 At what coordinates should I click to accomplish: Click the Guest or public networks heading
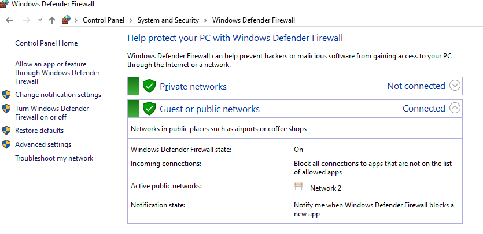click(x=209, y=109)
